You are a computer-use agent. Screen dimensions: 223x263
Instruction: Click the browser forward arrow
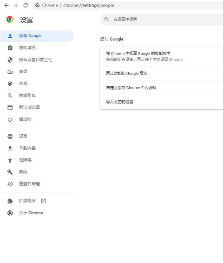coord(16,6)
